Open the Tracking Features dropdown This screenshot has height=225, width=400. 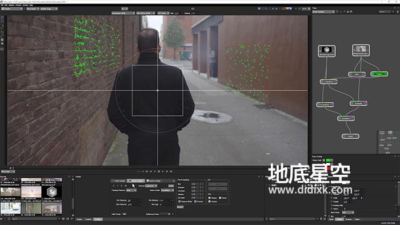tap(131, 190)
